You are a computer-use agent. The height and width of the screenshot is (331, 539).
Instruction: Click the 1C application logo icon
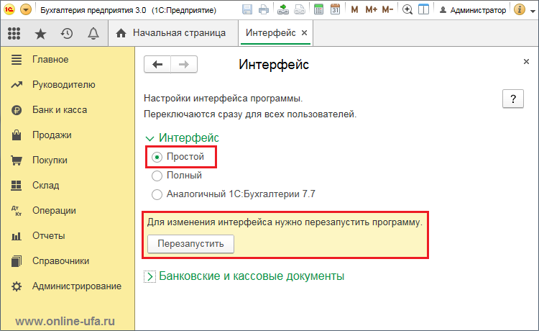(9, 9)
